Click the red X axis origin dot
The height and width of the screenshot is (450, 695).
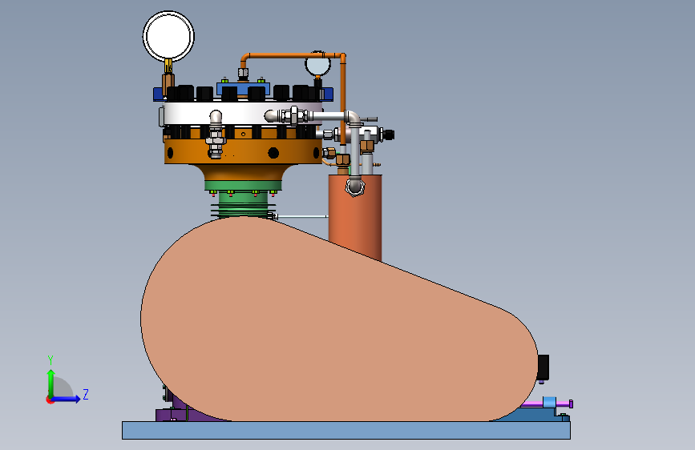(x=49, y=400)
